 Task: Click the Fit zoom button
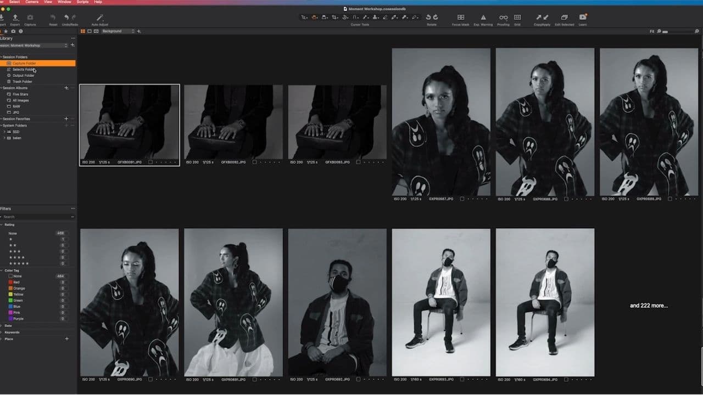652,31
